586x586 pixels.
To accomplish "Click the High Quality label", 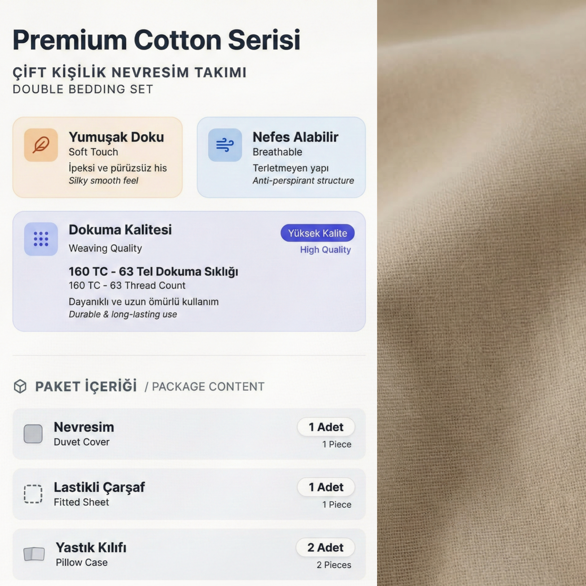I will click(x=326, y=250).
